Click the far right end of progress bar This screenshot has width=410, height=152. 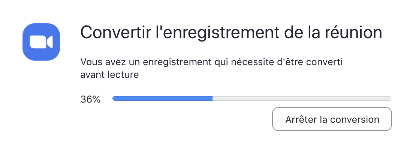coord(390,98)
